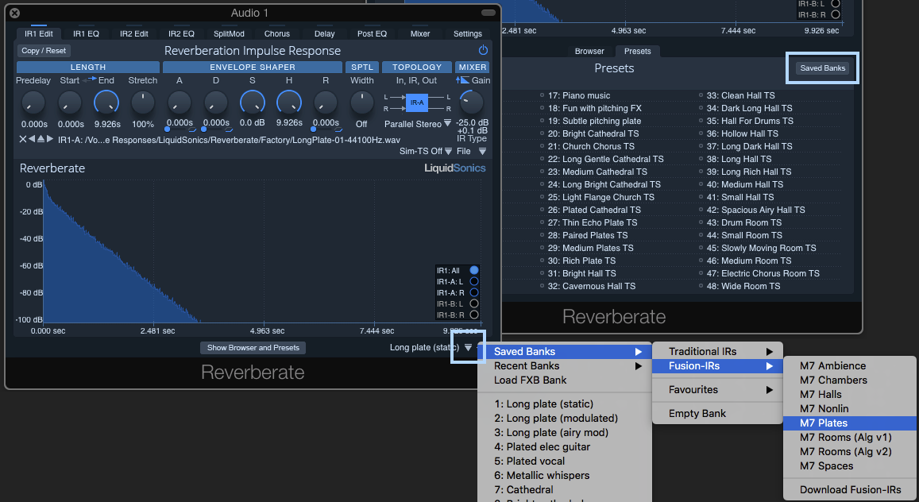The width and height of the screenshot is (919, 502).
Task: Clear the loaded IR with the X icon
Action: pyautogui.click(x=23, y=139)
